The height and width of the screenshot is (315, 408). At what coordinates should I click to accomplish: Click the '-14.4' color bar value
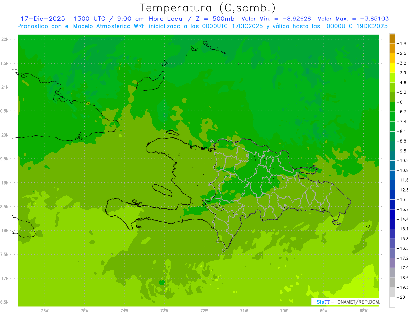[x=403, y=219]
